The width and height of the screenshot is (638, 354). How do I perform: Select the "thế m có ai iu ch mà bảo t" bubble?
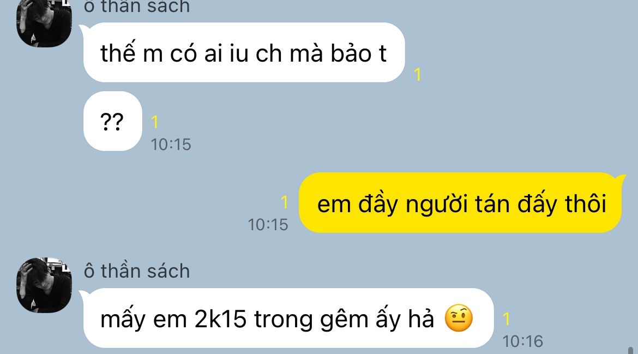tap(244, 52)
